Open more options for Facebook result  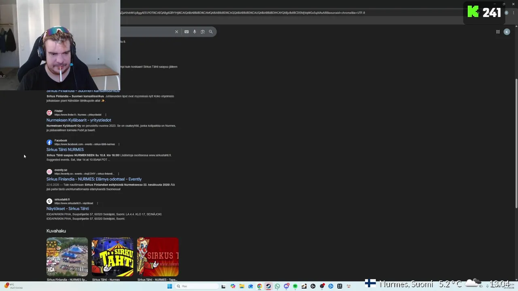click(x=119, y=144)
